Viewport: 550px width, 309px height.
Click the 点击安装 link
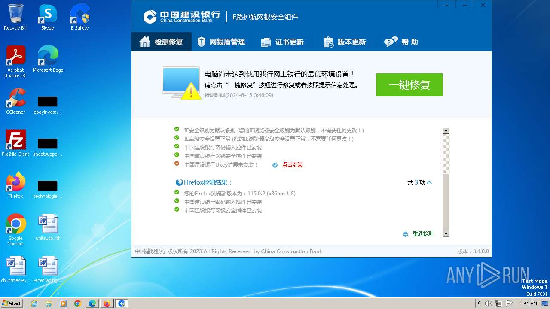[292, 165]
